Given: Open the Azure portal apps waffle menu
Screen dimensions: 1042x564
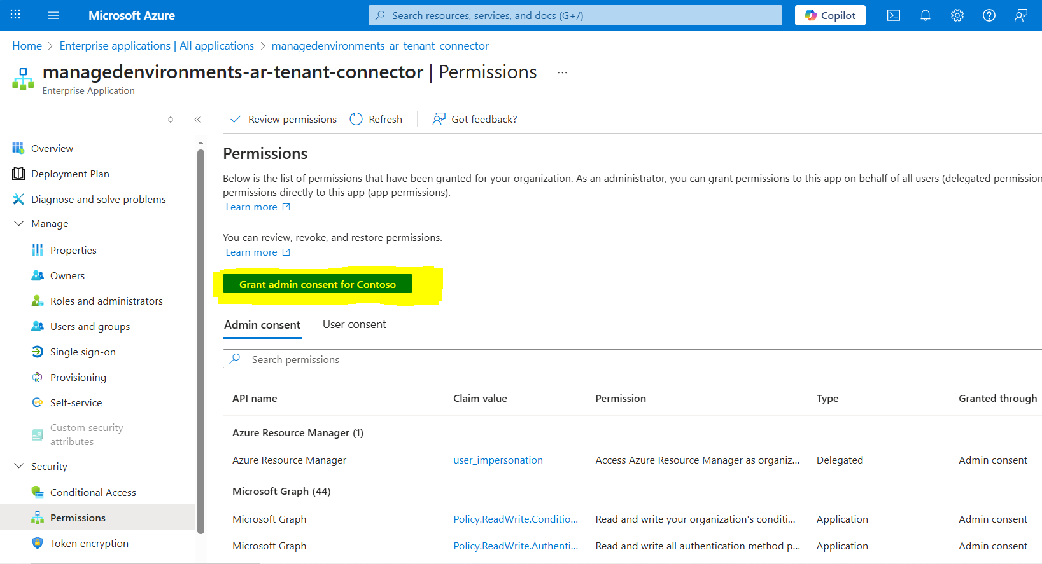Looking at the screenshot, I should click(x=15, y=15).
